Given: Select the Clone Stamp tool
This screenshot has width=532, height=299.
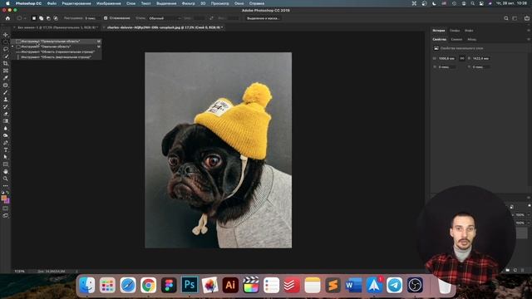Looking at the screenshot, I should [x=6, y=100].
